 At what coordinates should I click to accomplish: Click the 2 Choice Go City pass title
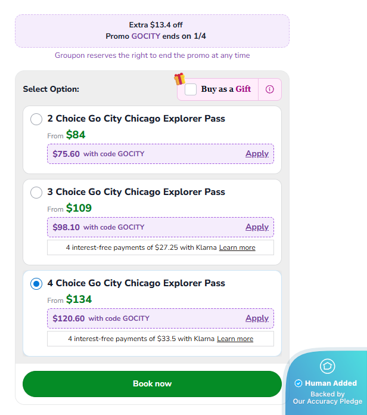136,119
